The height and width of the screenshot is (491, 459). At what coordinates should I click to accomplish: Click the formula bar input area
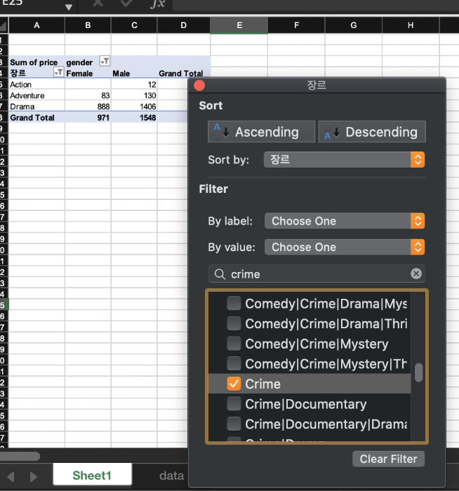pos(316,5)
